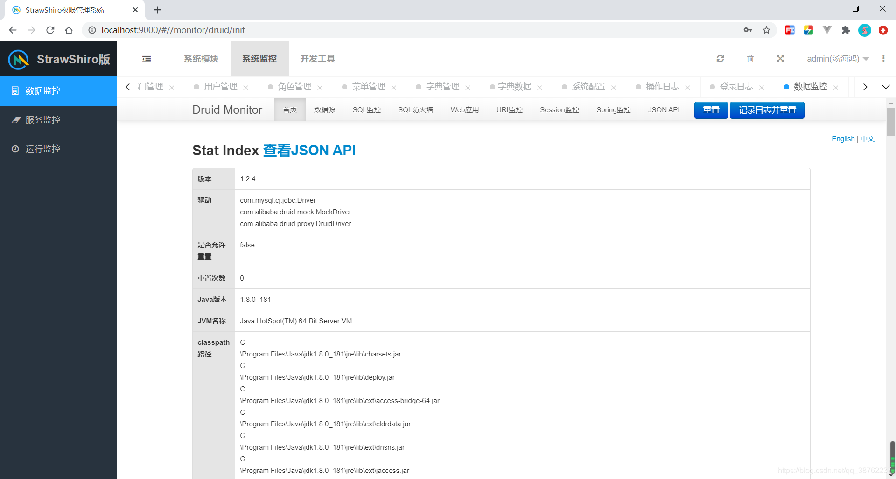Reload the page with browser refresh button
Viewport: 896px width, 479px height.
coord(50,30)
